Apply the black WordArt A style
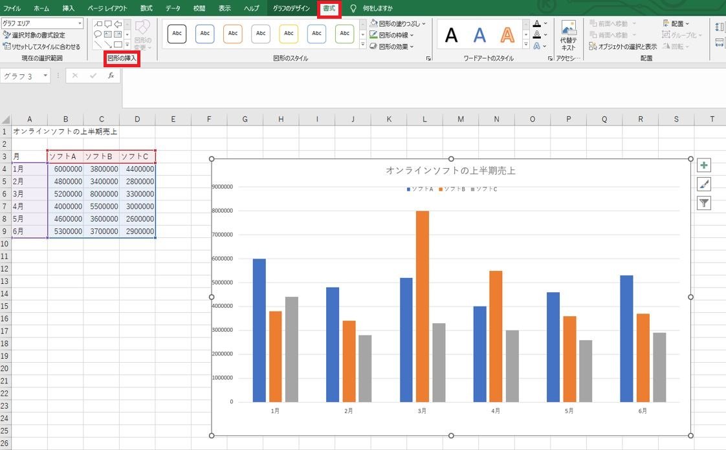 click(x=452, y=35)
